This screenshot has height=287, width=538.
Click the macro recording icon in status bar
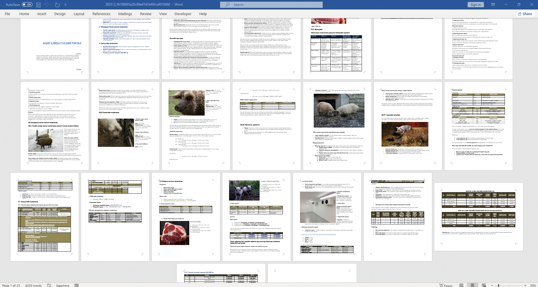point(77,285)
